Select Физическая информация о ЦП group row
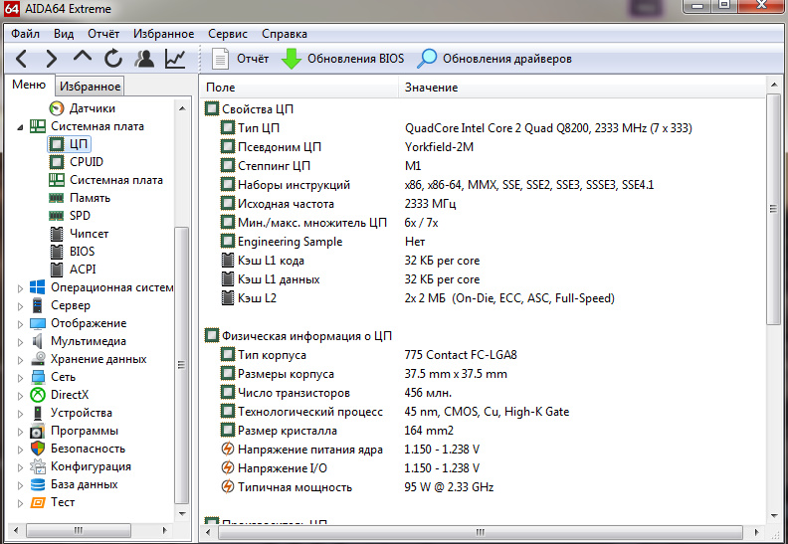The image size is (788, 544). tap(483, 336)
